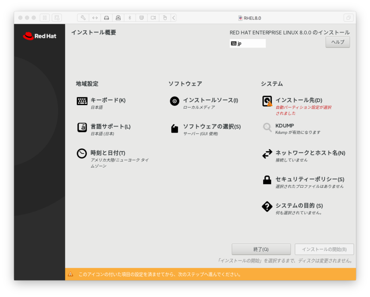This screenshot has height=297, width=370.
Task: Click the security policy lock icon
Action: 267,180
